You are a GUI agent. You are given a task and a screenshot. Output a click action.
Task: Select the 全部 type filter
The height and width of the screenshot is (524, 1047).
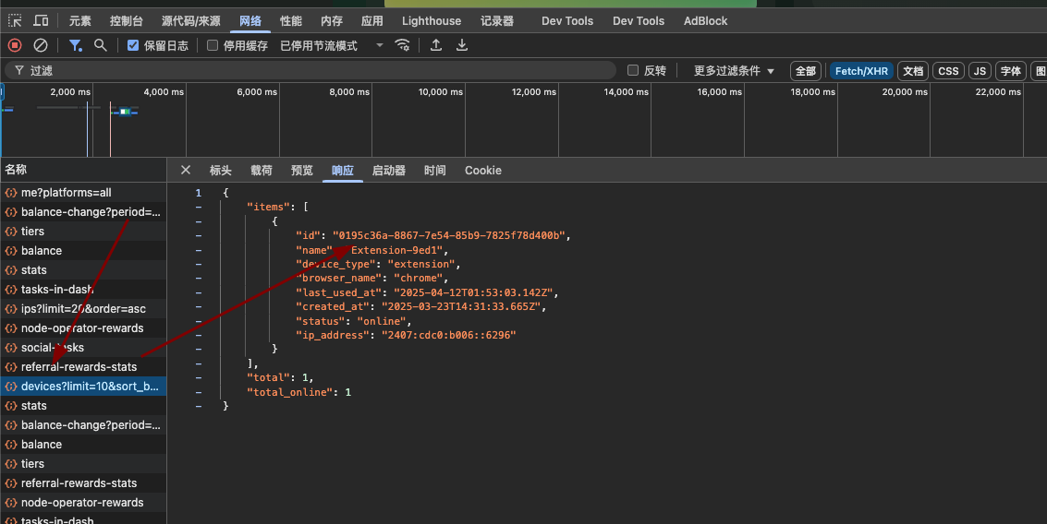pos(805,71)
